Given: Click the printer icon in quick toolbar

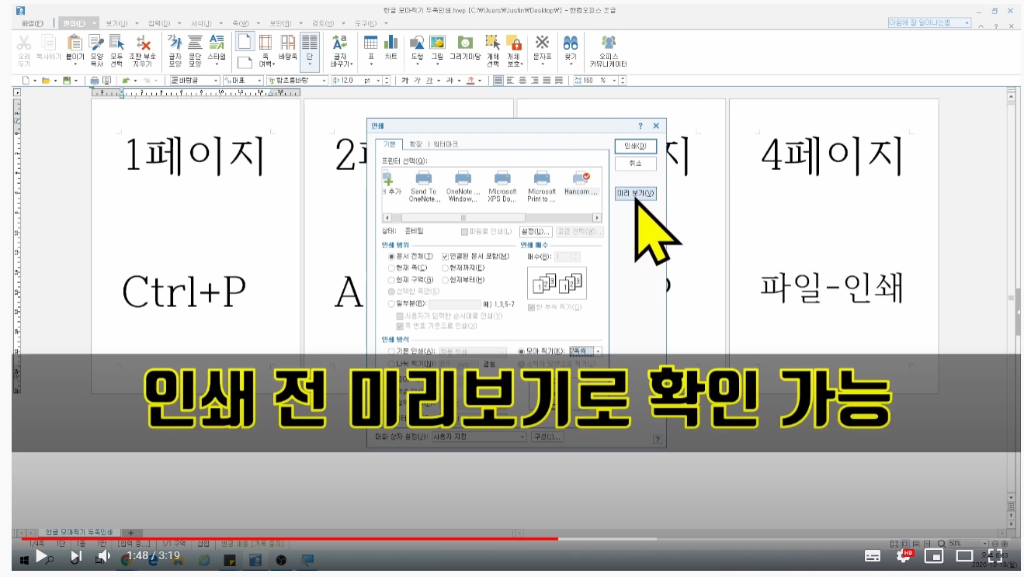Looking at the screenshot, I should pos(95,81).
